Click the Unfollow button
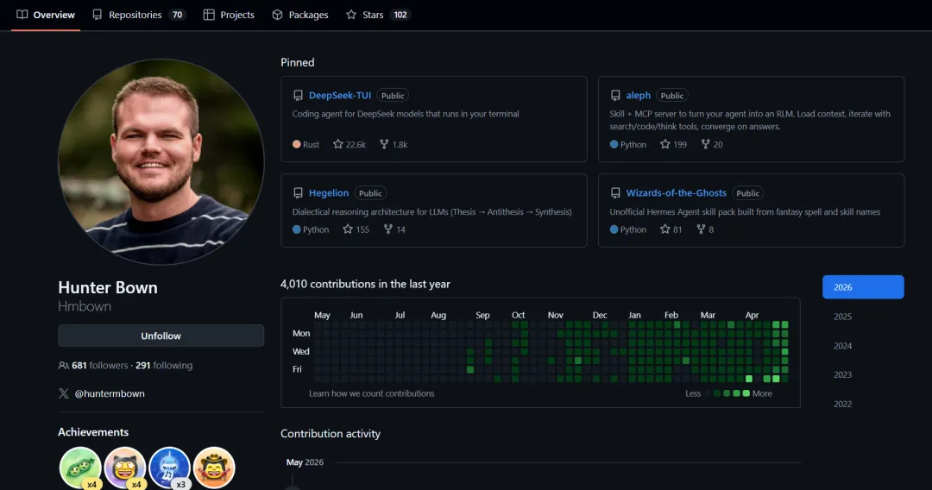 (161, 336)
